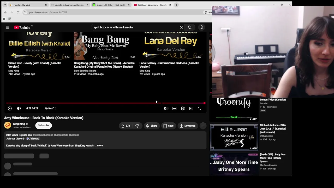Open the apps grid bookmark icon

click(10, 19)
